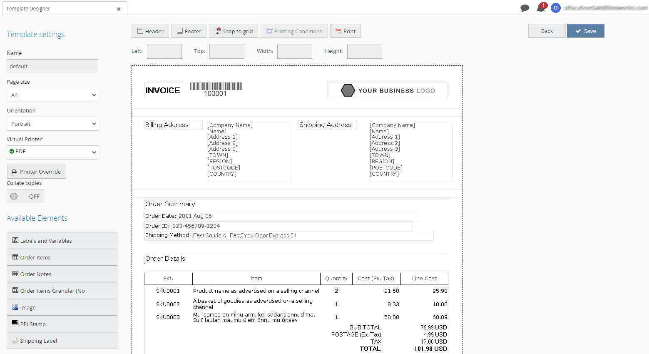Toggle Snap to grid
Image resolution: width=649 pixels, height=354 pixels.
234,31
